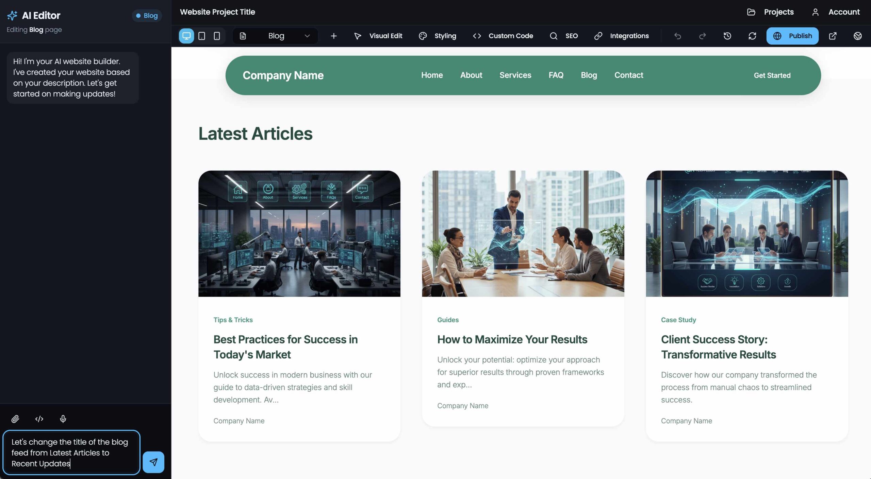Click the refresh preview icon

pos(752,36)
